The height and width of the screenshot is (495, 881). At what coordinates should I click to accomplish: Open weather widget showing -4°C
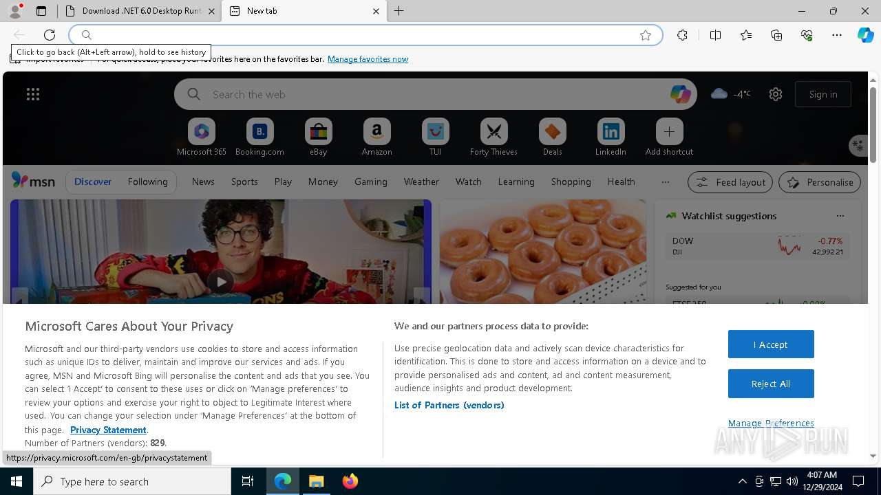731,94
